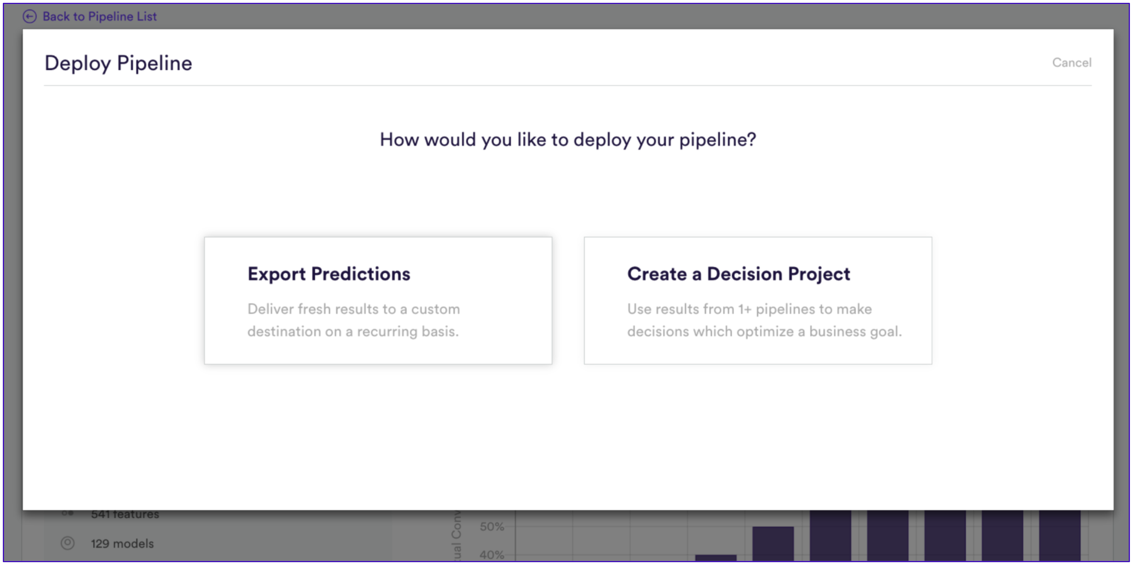The height and width of the screenshot is (565, 1136).
Task: Click the back arrow circle icon
Action: 29,16
